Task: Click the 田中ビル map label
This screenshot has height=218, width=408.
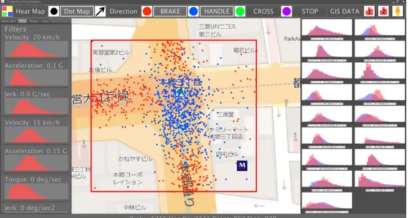Action: tap(227, 154)
